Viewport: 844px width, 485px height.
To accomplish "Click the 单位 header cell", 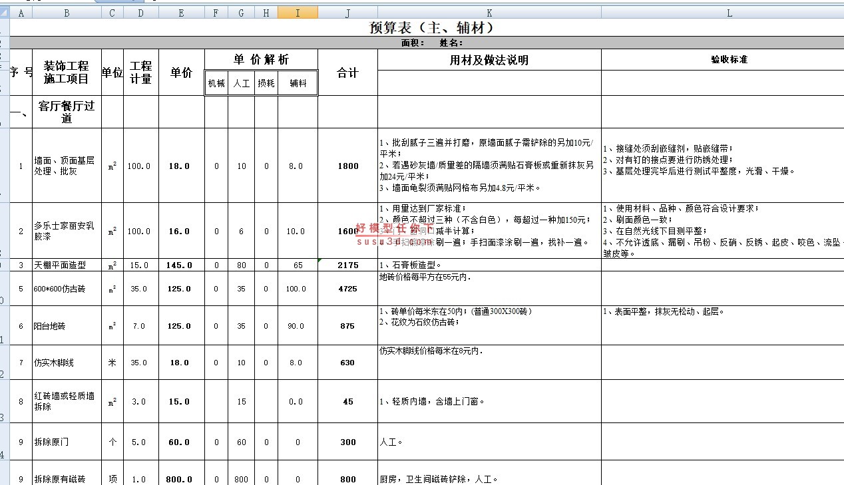I will click(112, 73).
